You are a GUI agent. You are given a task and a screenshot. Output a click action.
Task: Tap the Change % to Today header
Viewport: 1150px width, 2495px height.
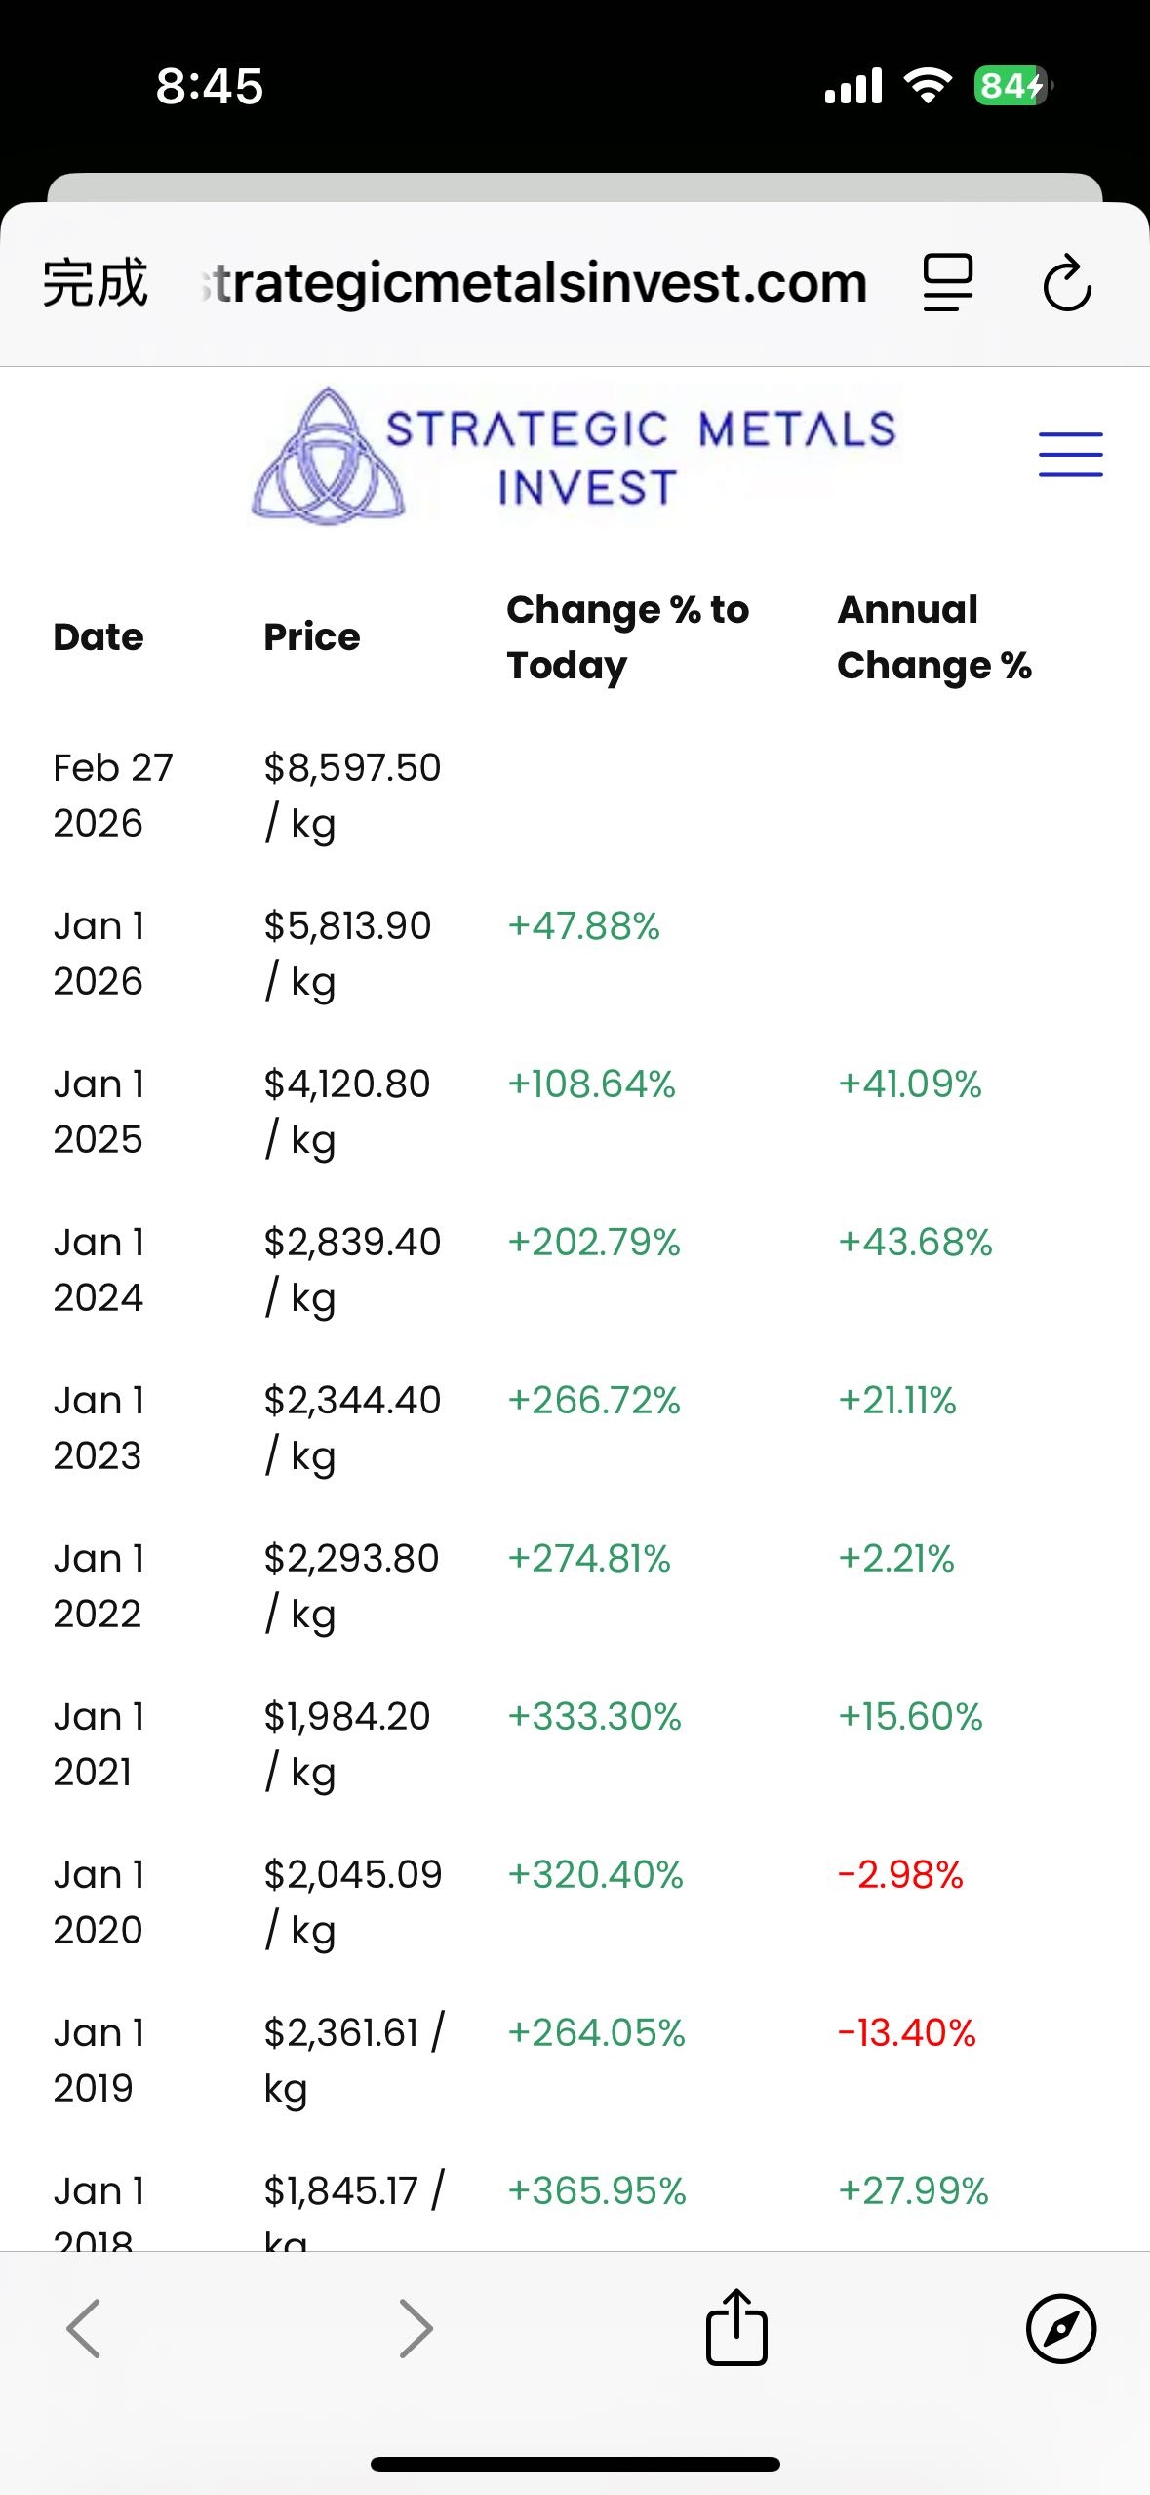(x=627, y=637)
